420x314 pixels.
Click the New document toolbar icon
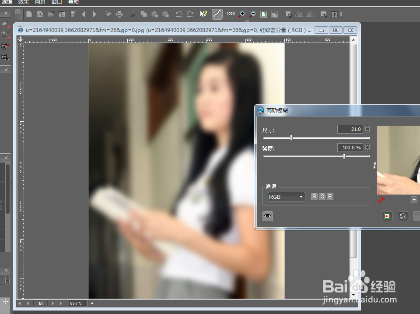coord(29,14)
